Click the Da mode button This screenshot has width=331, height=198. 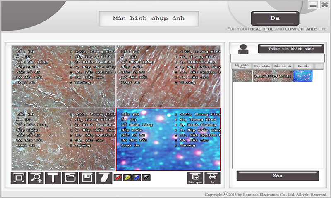tap(275, 19)
